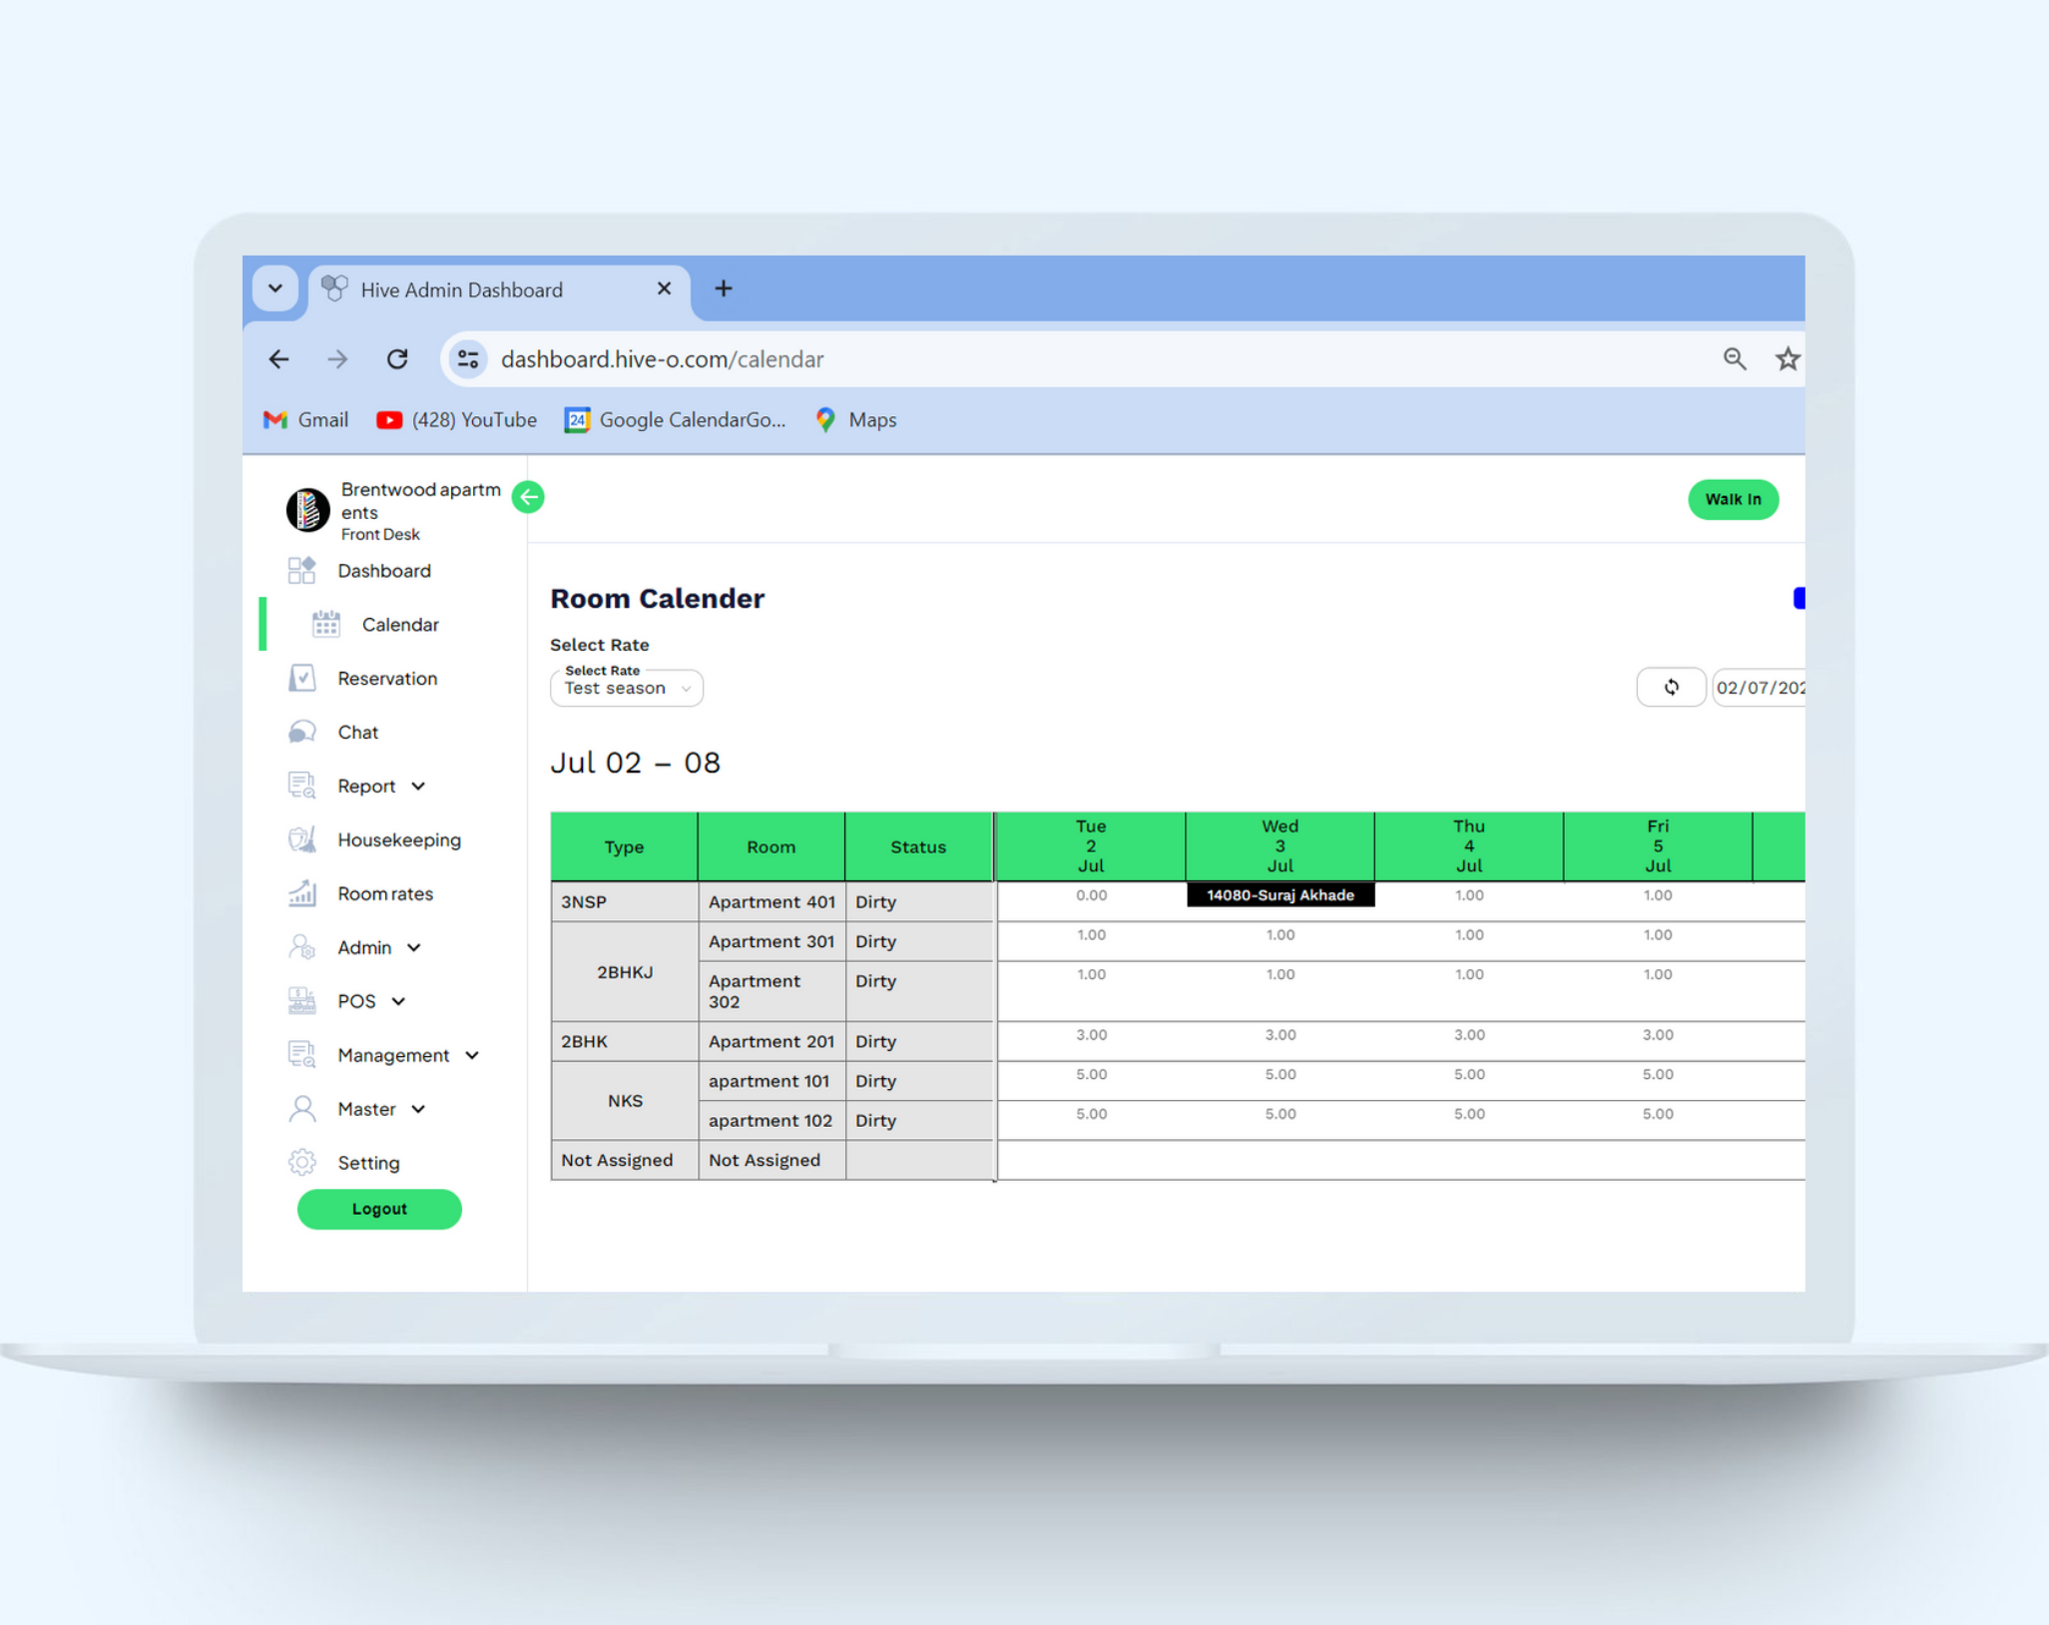The image size is (2049, 1625).
Task: Open the Room rates chart icon
Action: coord(302,893)
